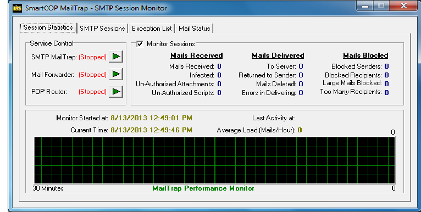Click the MailTrap Performance Monitor graph
This screenshot has width=421, height=212.
214,160
